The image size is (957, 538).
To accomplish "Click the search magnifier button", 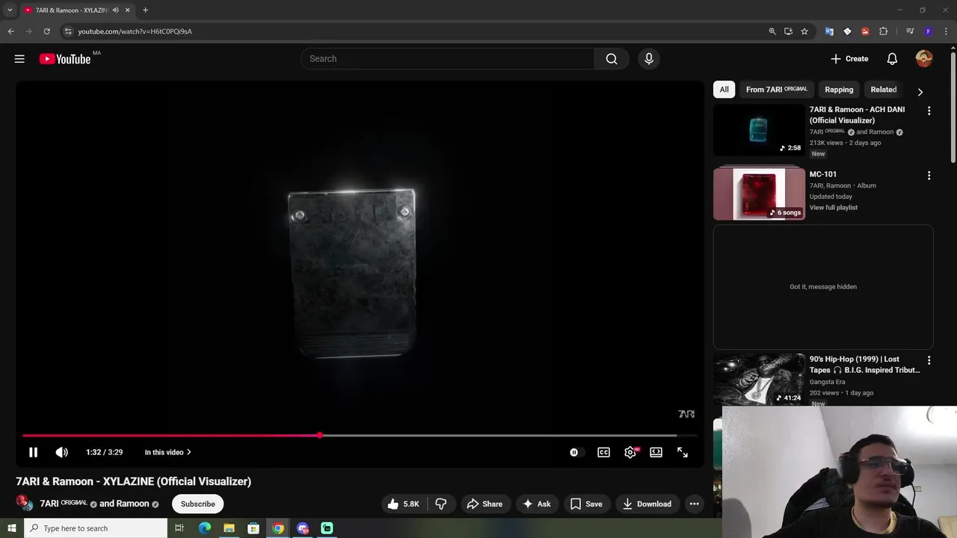I will point(612,59).
